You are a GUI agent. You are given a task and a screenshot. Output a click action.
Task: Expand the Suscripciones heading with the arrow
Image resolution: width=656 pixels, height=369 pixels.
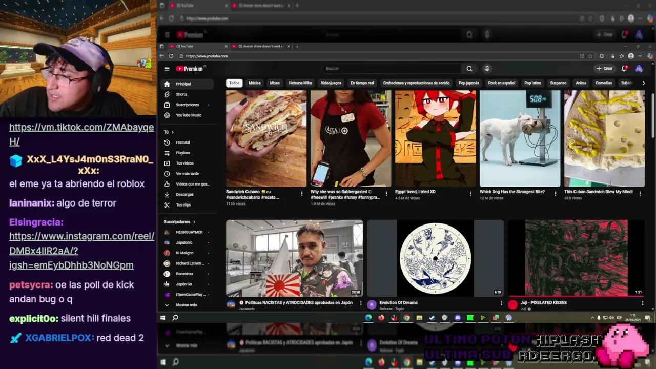pos(194,222)
